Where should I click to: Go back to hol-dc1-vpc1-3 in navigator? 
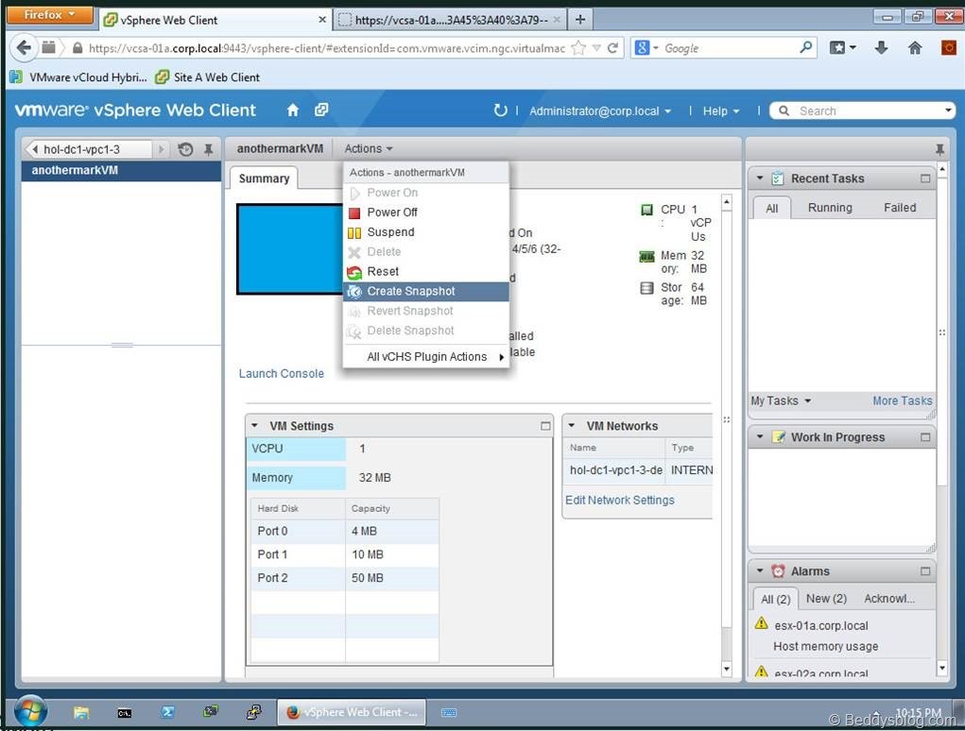click(x=88, y=149)
